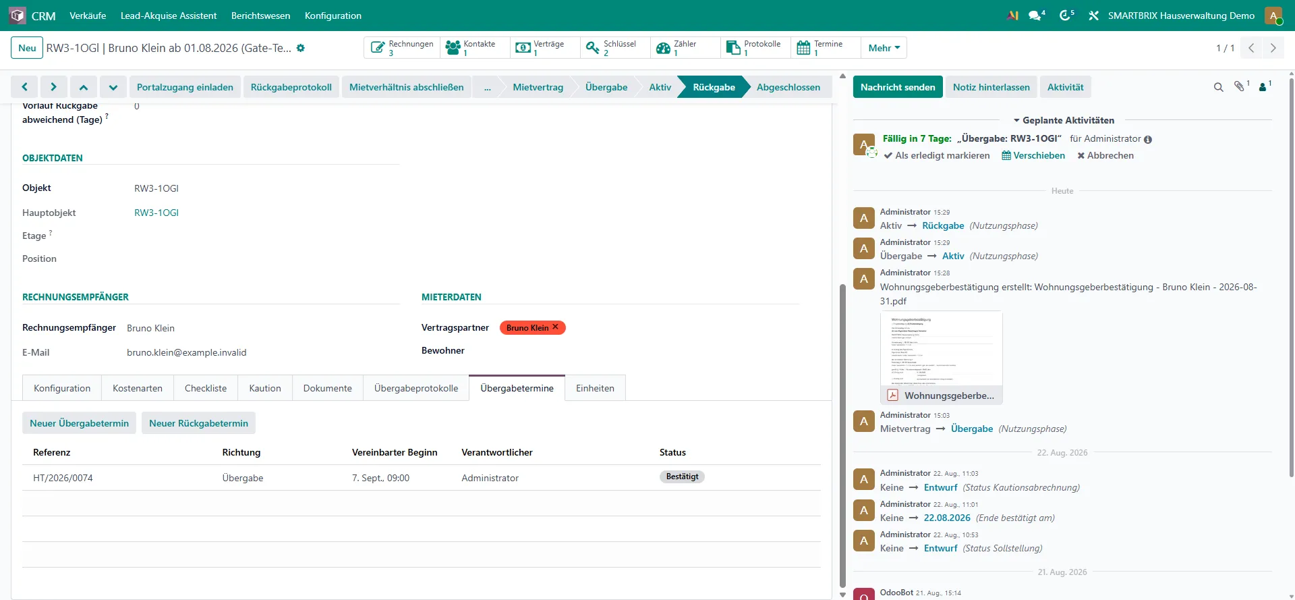The image size is (1295, 600).
Task: Select the Übergabetermine tab
Action: click(x=517, y=388)
